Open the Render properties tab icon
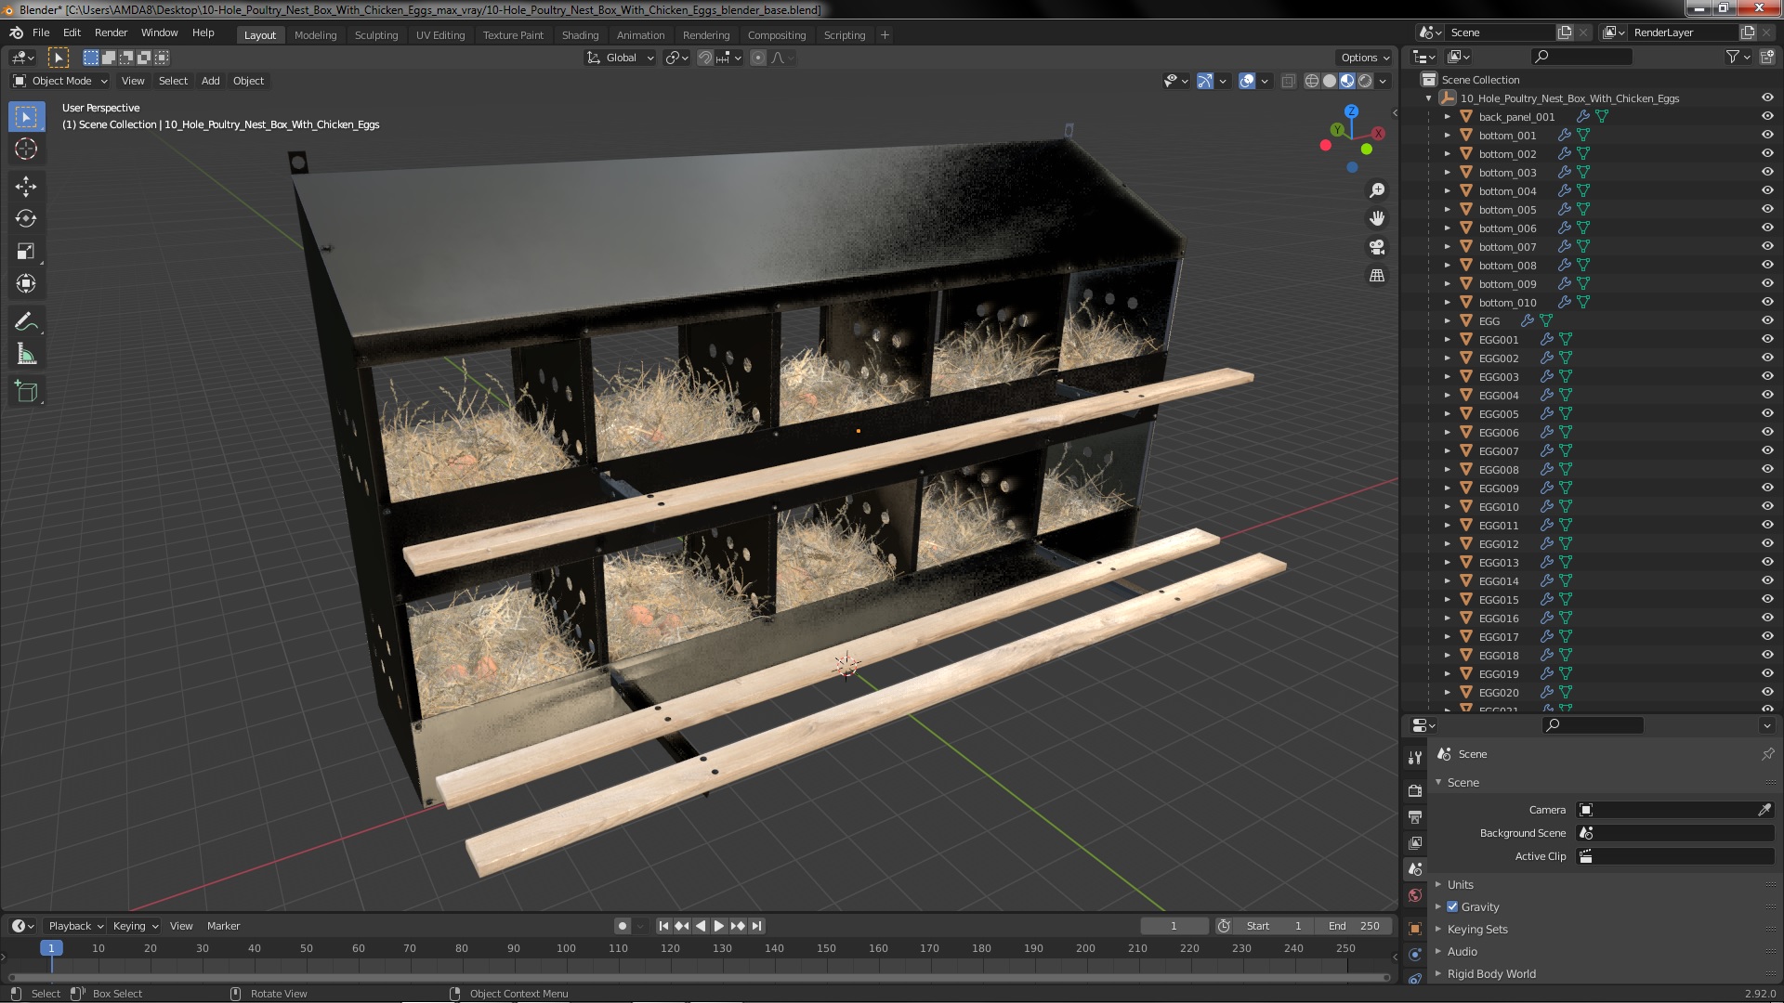The image size is (1784, 1003). [x=1415, y=791]
